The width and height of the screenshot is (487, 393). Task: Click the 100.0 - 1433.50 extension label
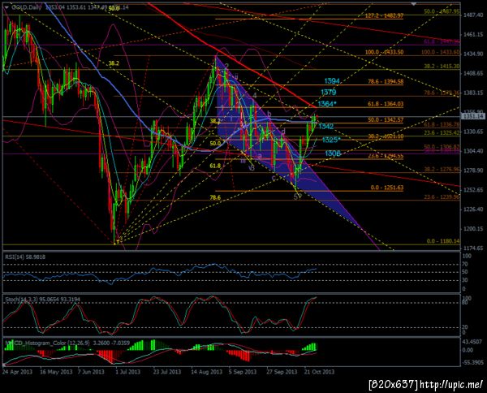pos(384,52)
